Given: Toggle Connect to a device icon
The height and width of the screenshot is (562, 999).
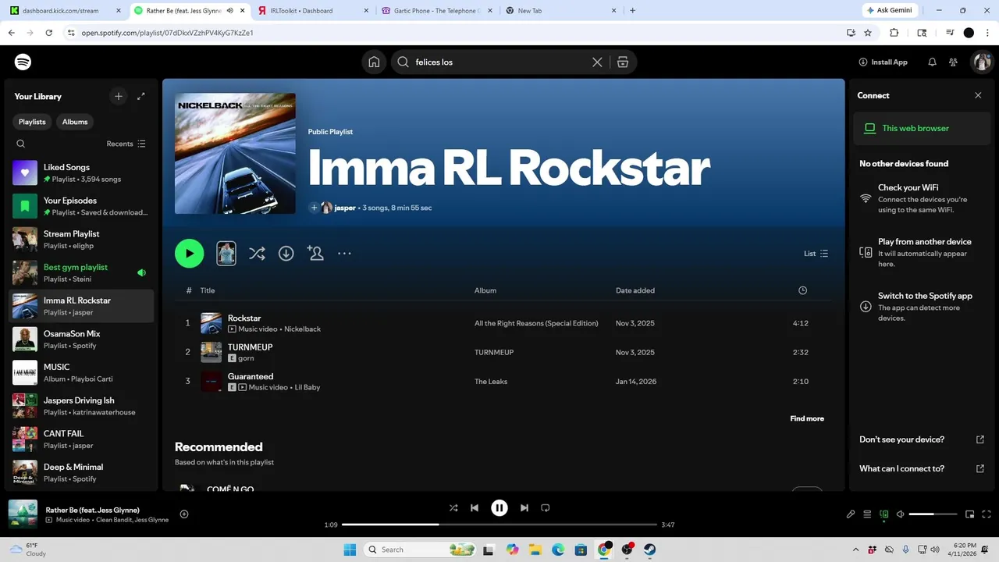Looking at the screenshot, I should pos(884,514).
